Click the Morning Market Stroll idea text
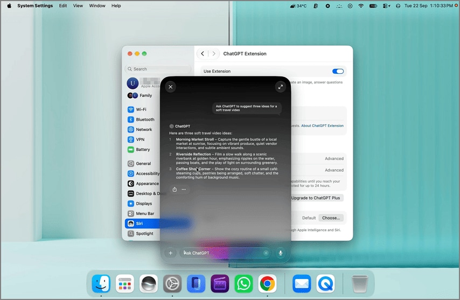Image resolution: width=460 pixels, height=300 pixels. click(226, 144)
